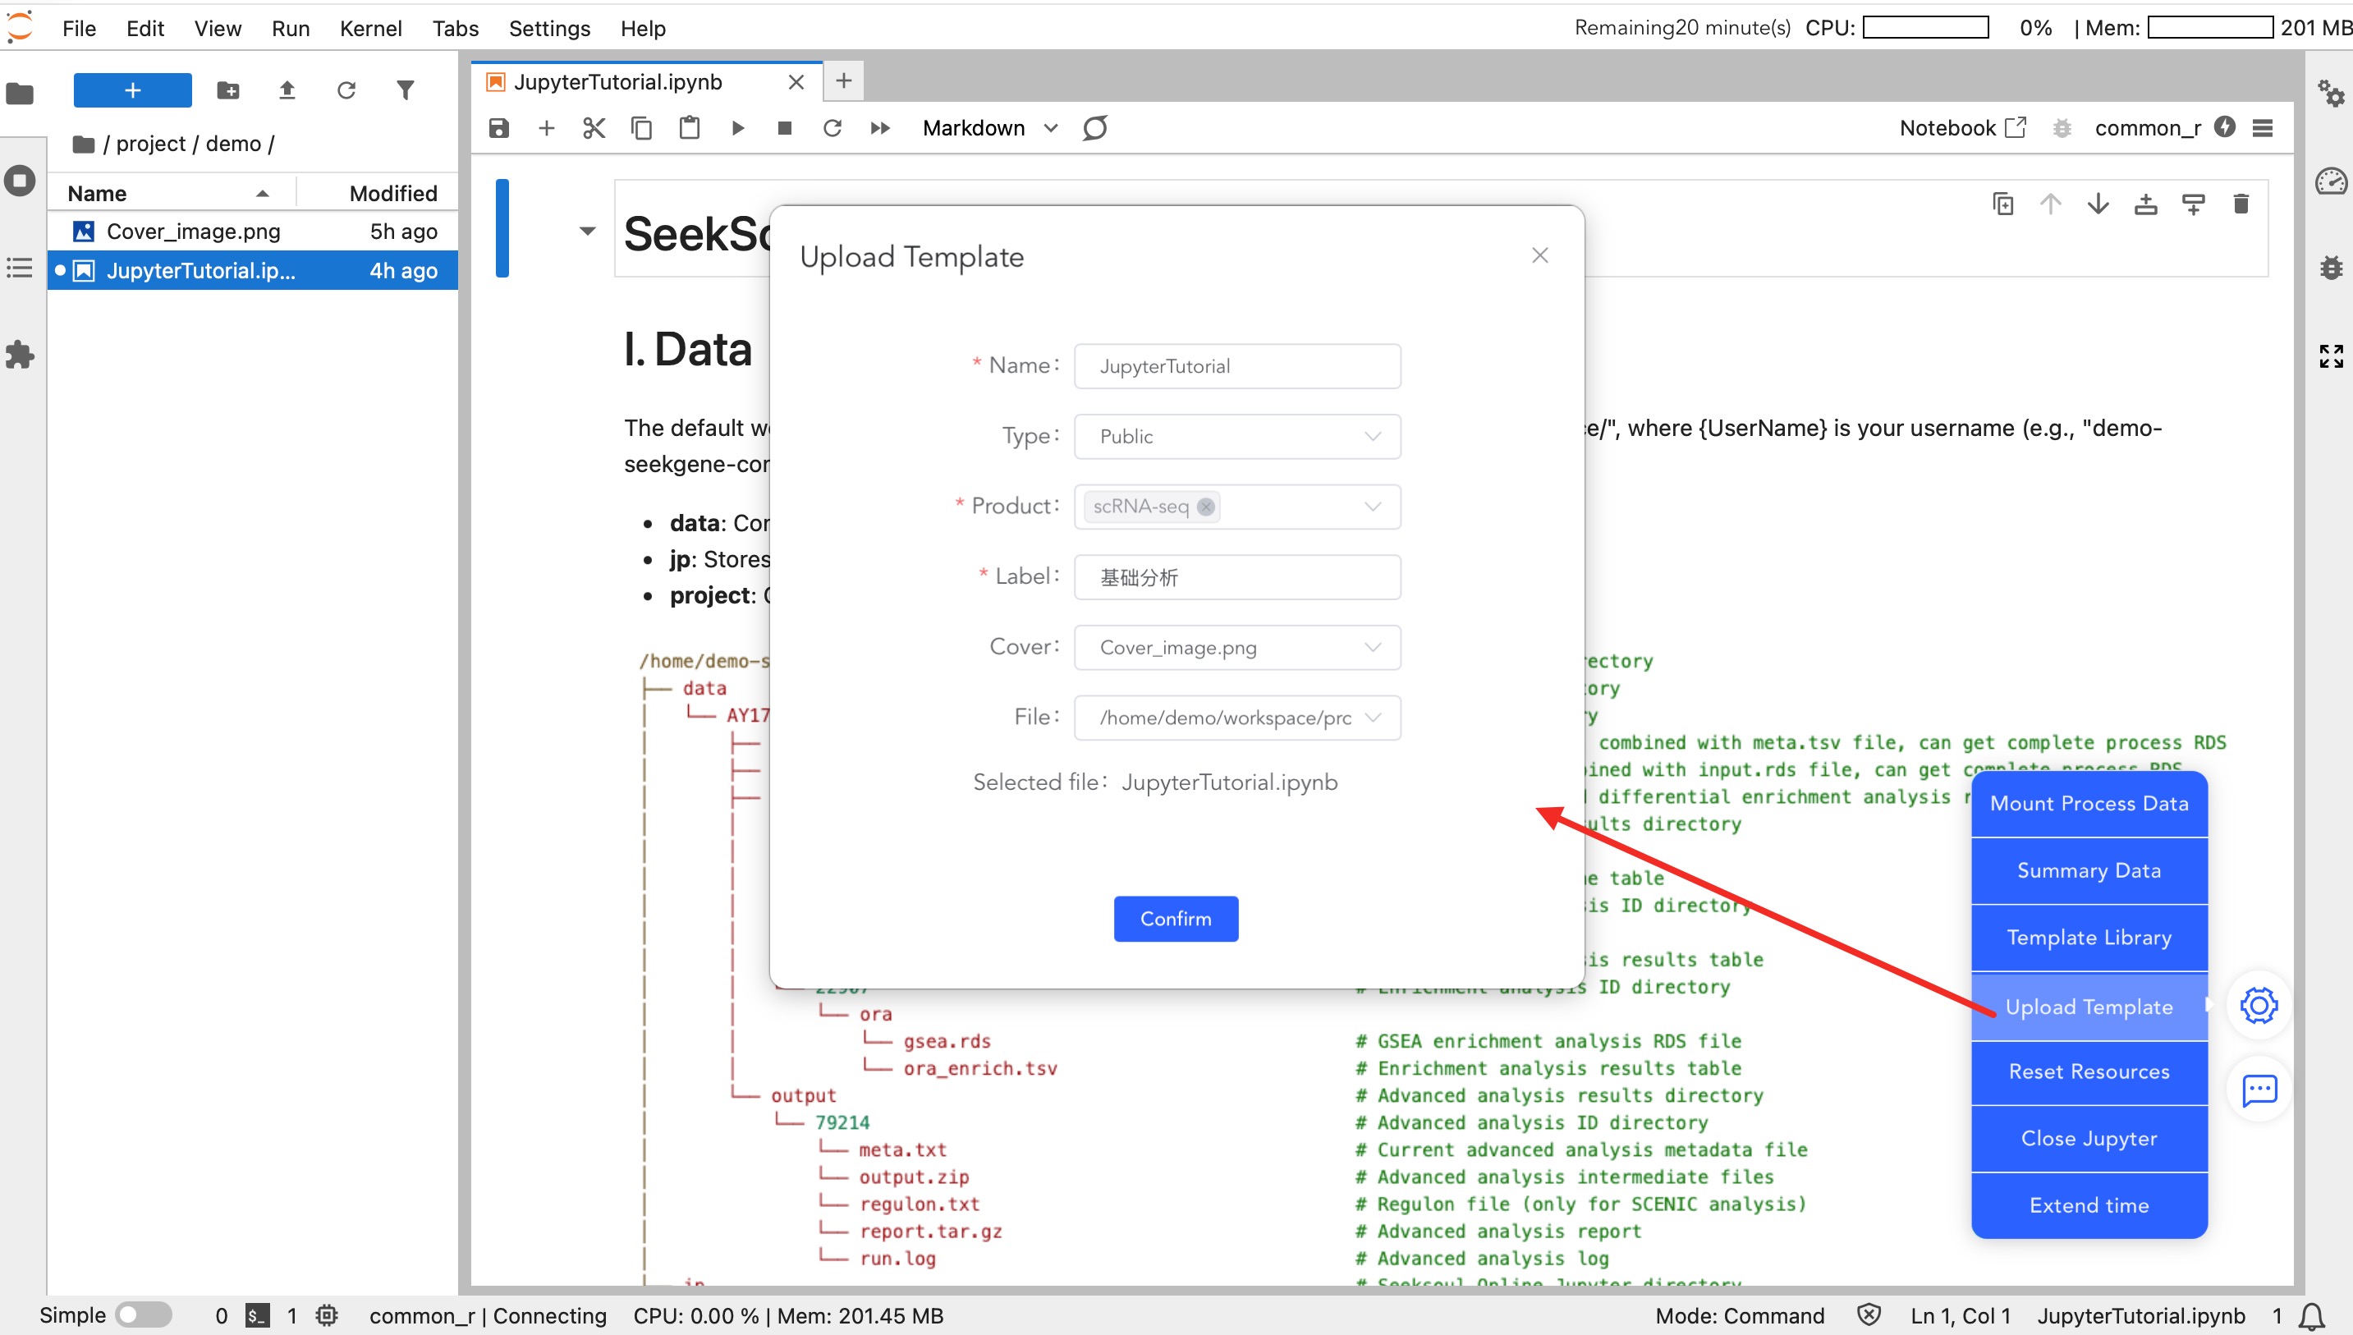This screenshot has height=1335, width=2353.
Task: Collapse the SeekSoul heading cell
Action: coord(588,230)
